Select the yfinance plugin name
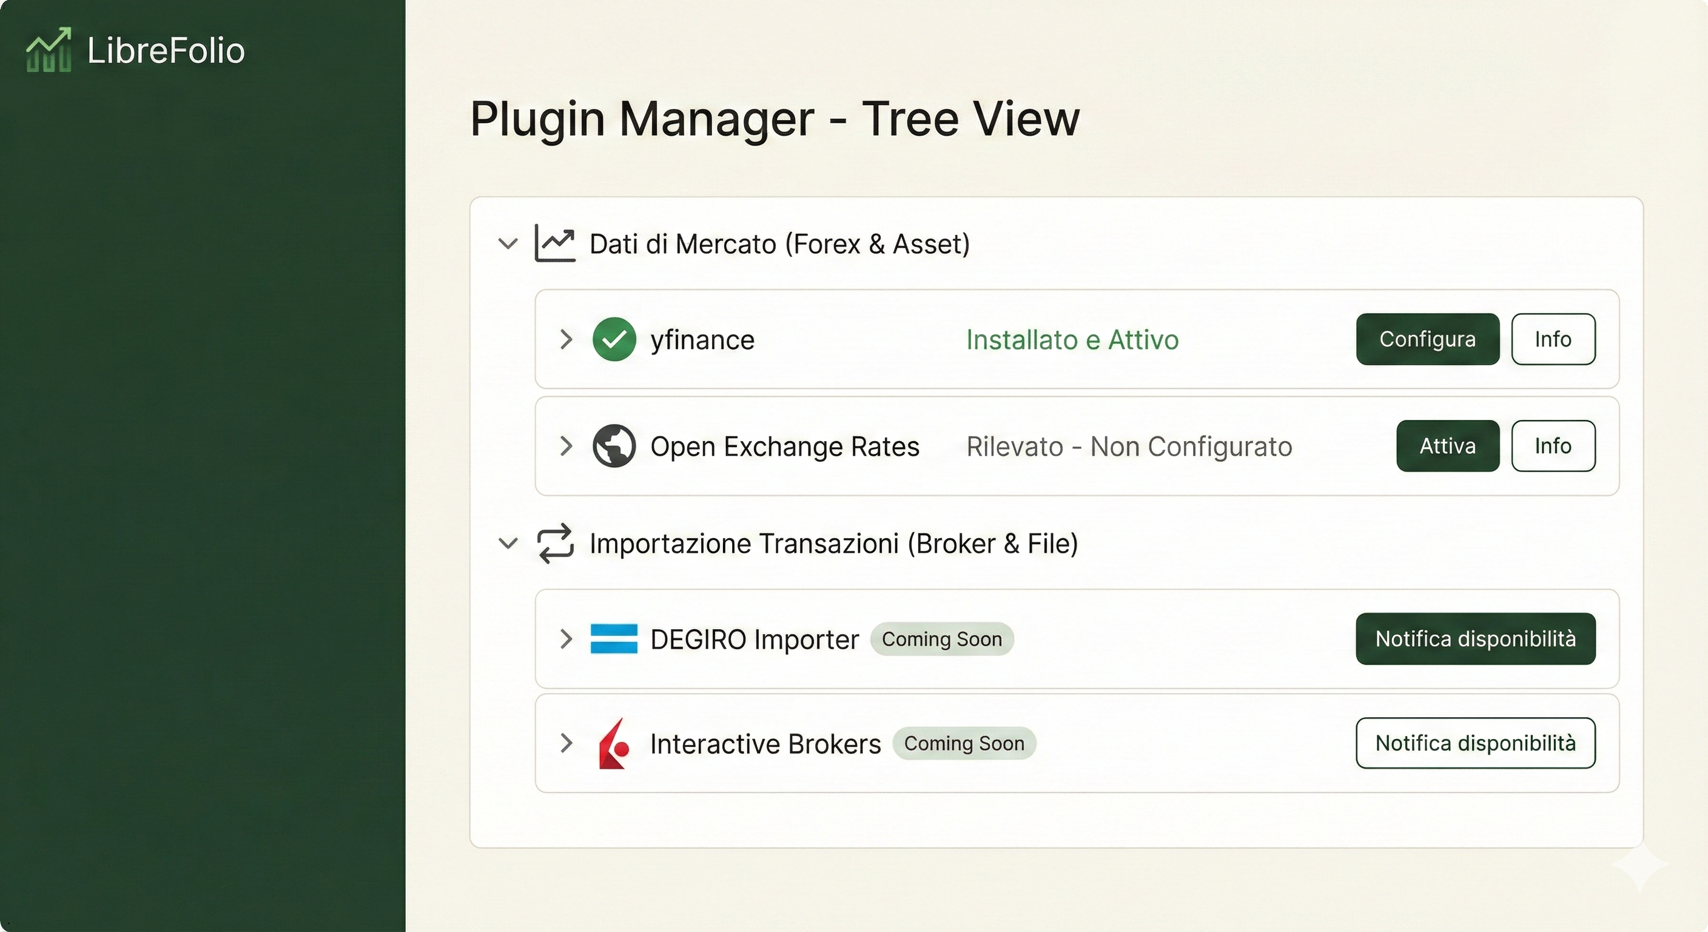The width and height of the screenshot is (1708, 932). click(x=702, y=340)
